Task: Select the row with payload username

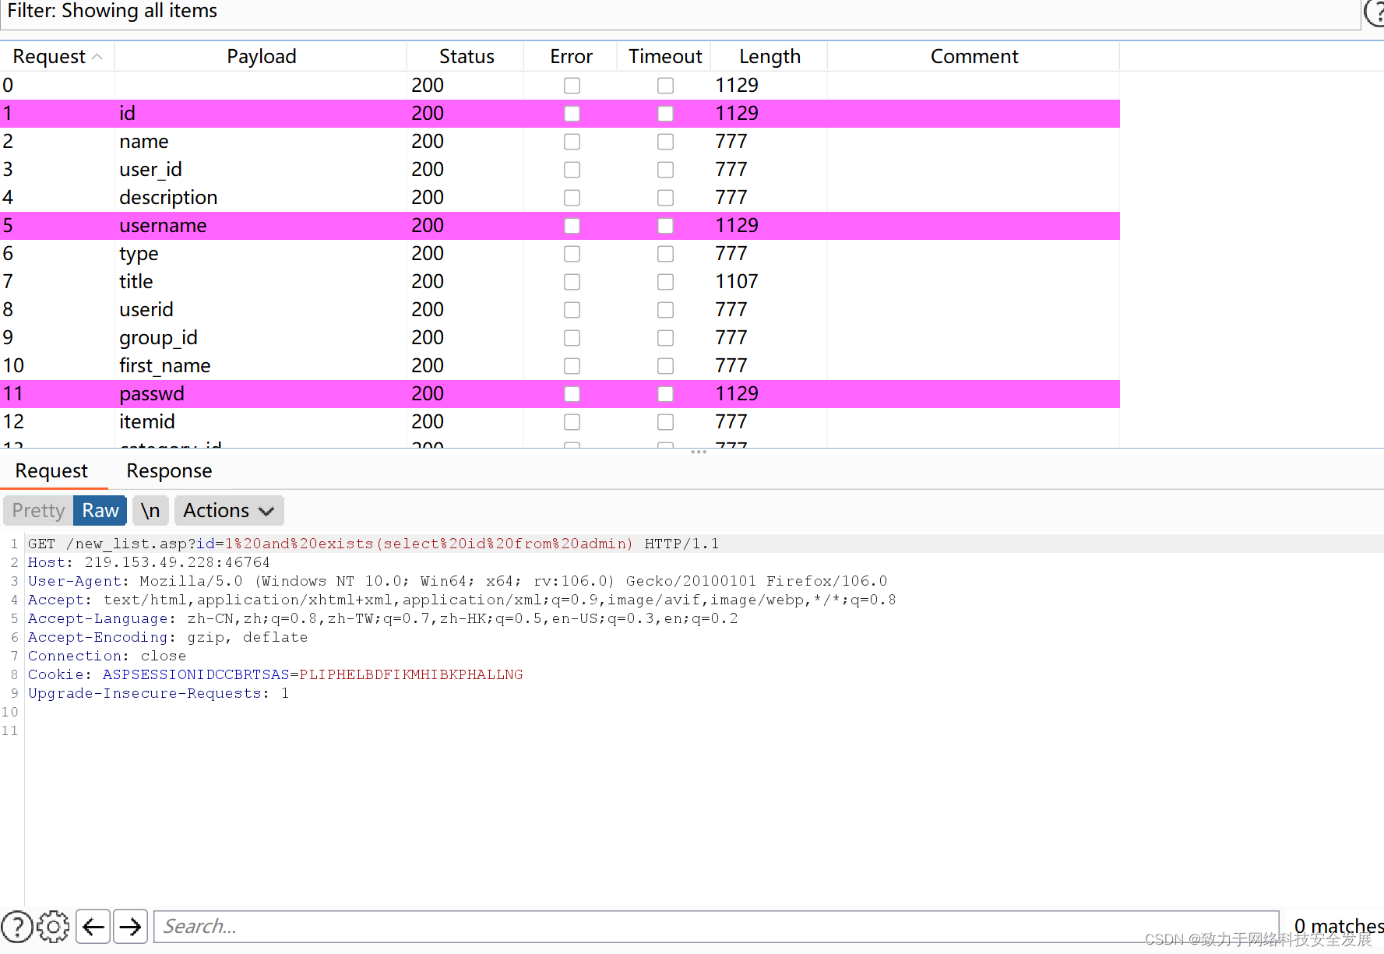Action: 560,226
